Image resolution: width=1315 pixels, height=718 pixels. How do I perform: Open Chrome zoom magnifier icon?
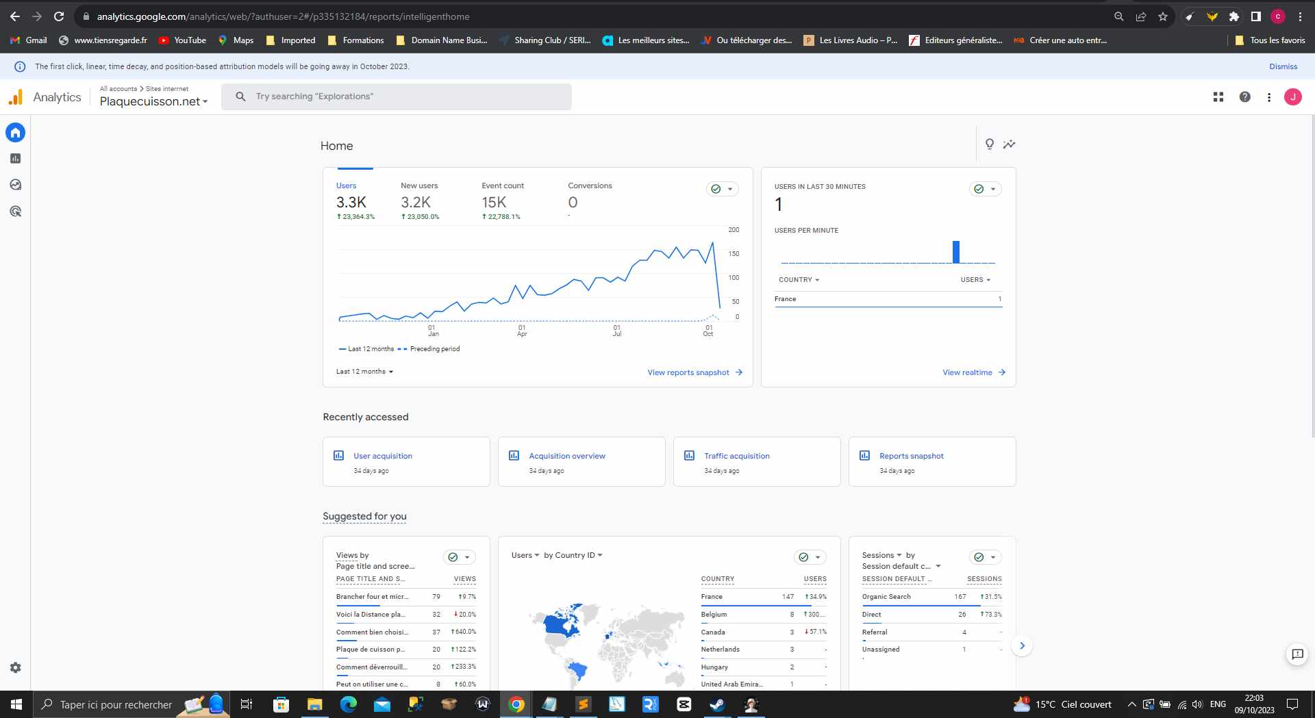(1118, 16)
